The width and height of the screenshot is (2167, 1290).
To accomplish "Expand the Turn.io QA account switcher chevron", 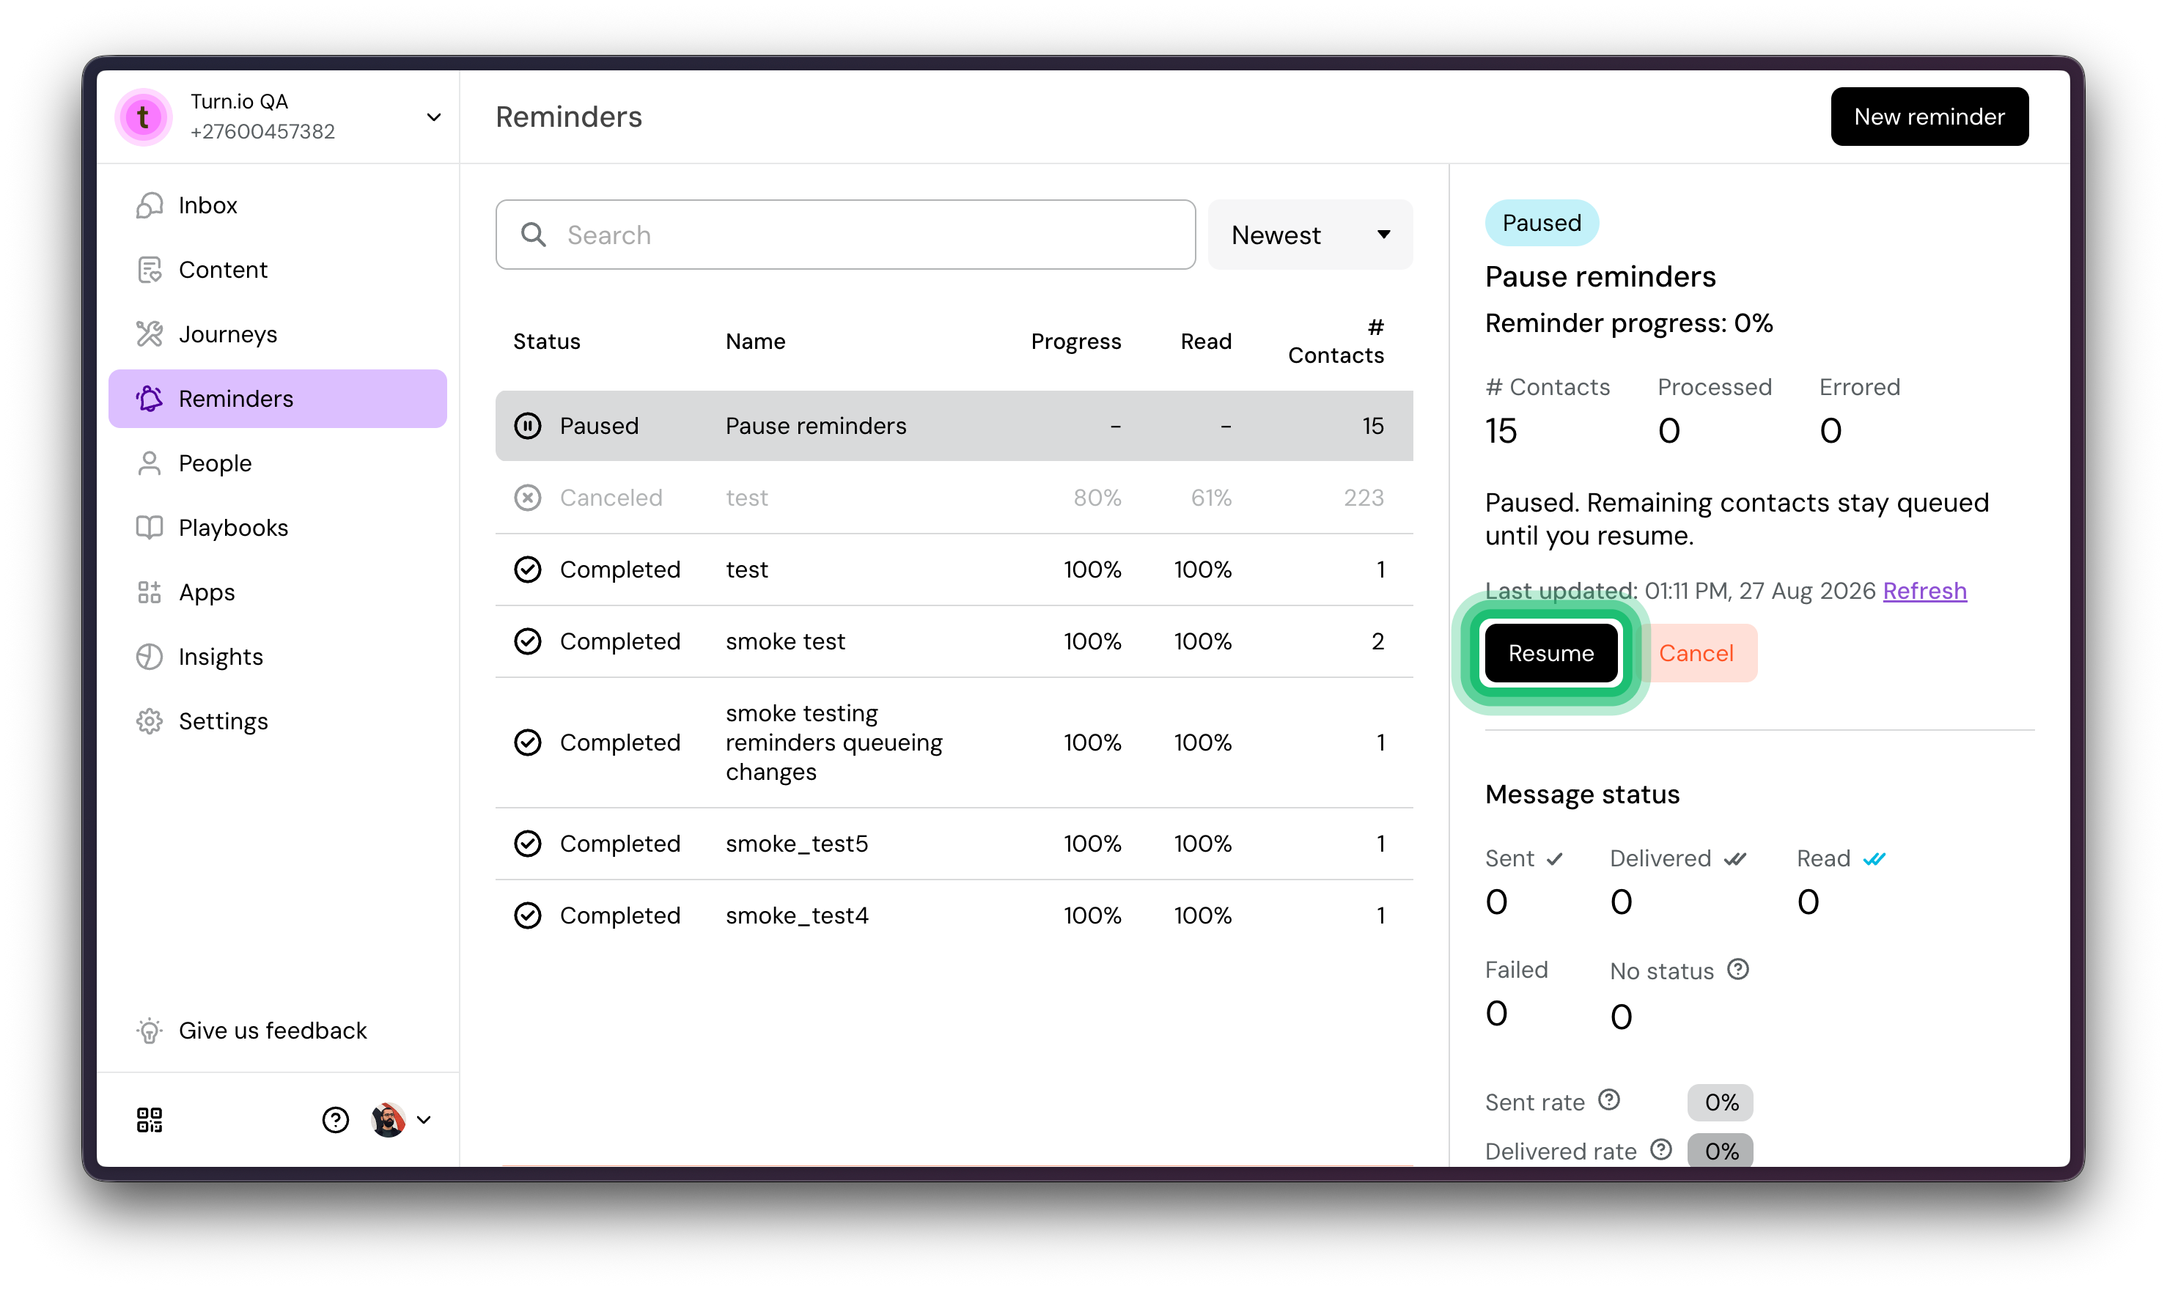I will (434, 117).
